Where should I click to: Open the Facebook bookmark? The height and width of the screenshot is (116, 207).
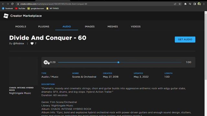coord(7,8)
